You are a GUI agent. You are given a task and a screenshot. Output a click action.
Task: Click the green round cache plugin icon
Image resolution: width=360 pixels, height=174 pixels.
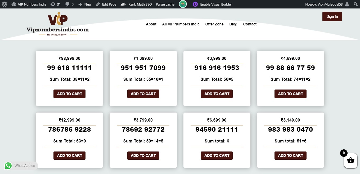[x=183, y=4]
